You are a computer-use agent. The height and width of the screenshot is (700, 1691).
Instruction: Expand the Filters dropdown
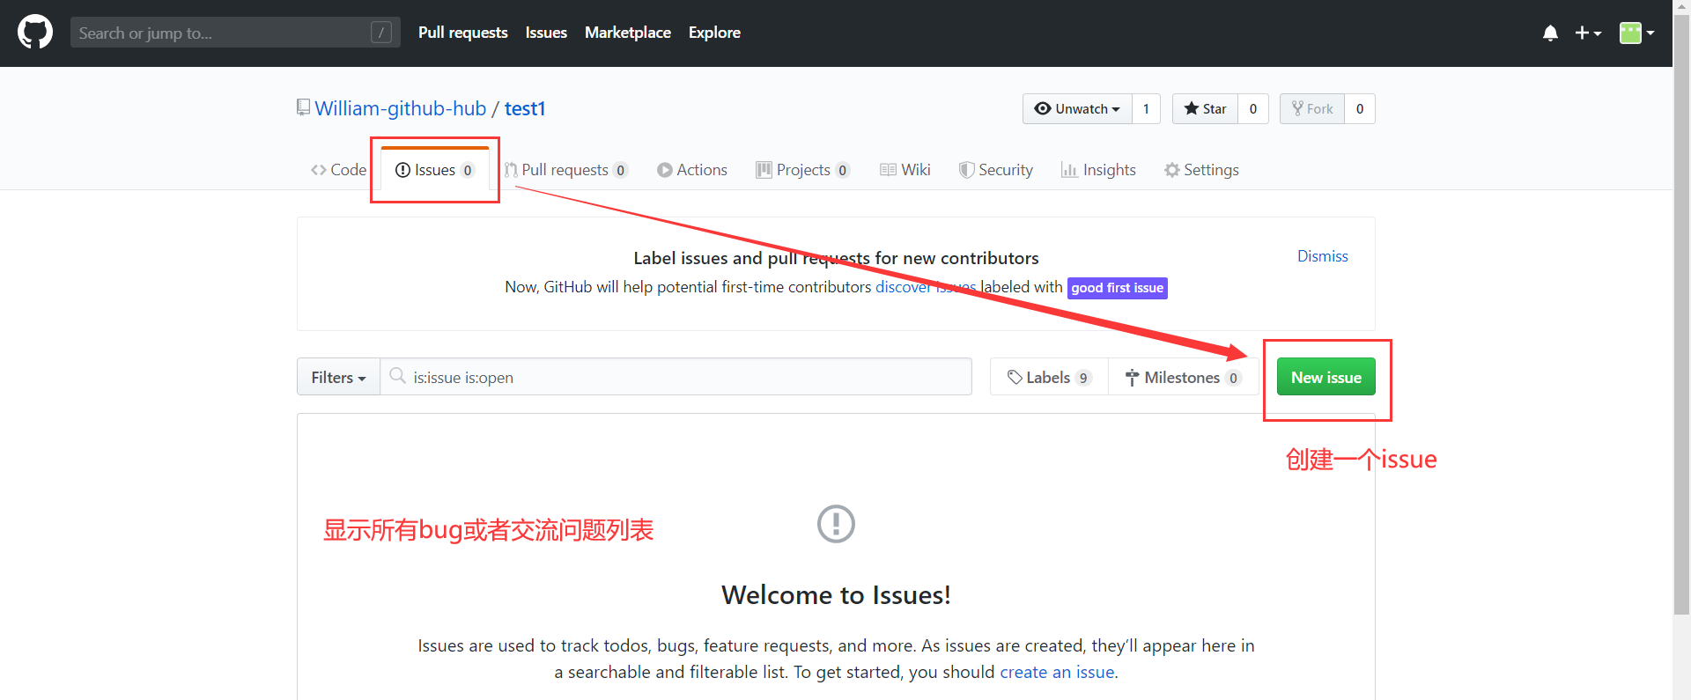[338, 377]
